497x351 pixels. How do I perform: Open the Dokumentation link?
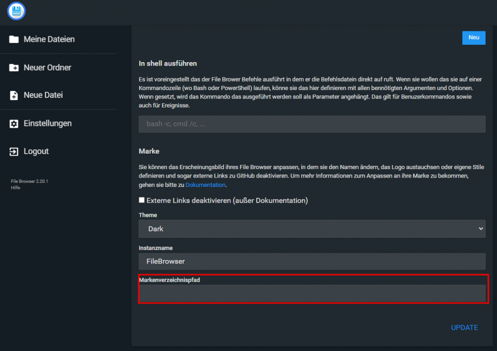tap(205, 184)
